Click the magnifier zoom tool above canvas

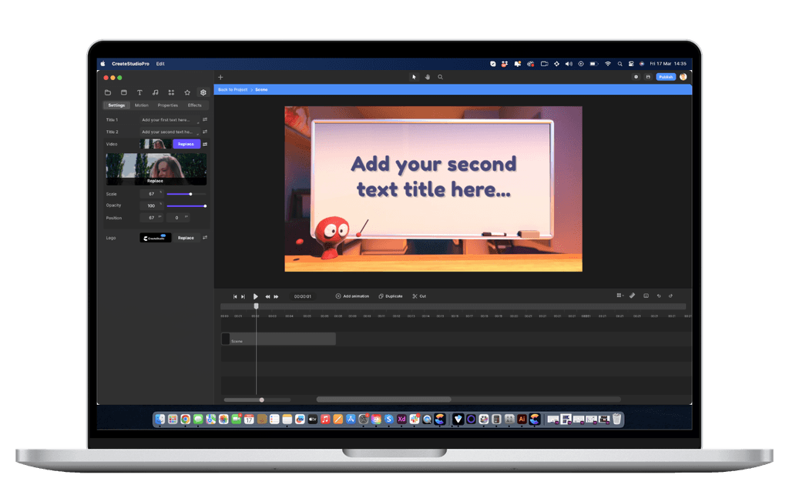(x=441, y=77)
